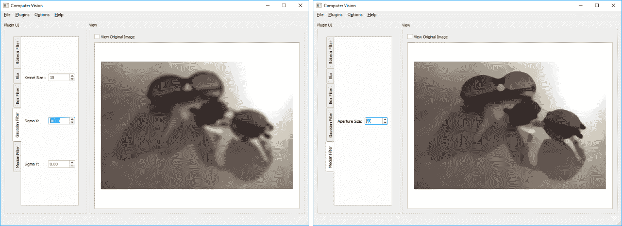622x226 pixels.
Task: Switch to Gaussian Filter tab in the right window
Action: click(x=330, y=125)
